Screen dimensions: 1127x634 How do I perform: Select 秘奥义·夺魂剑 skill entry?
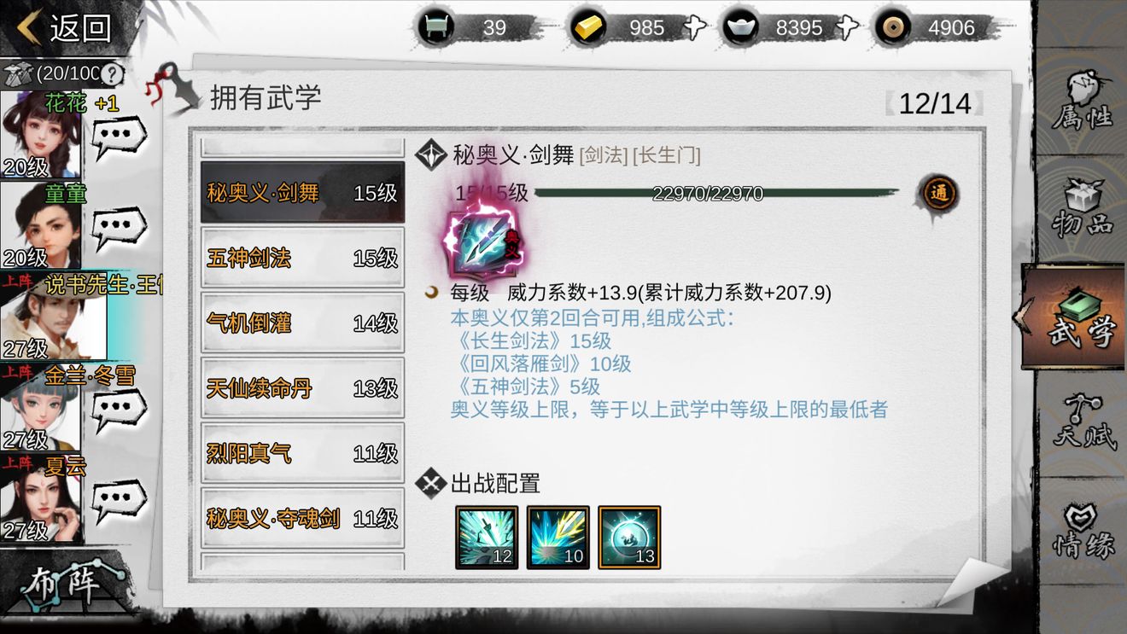(x=302, y=518)
